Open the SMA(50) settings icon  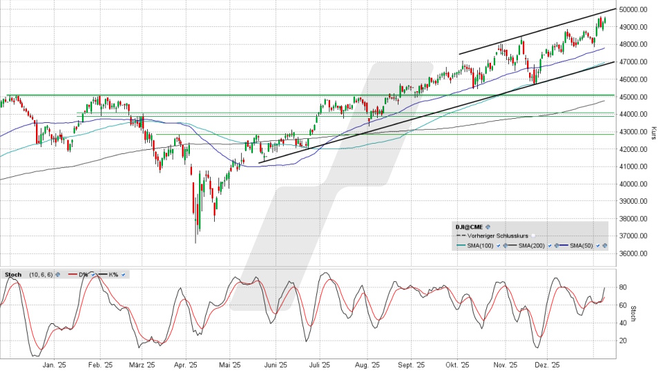click(605, 245)
